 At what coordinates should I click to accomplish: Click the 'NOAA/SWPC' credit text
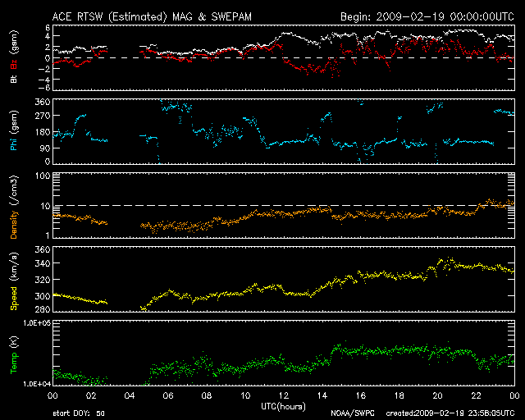pos(353,413)
